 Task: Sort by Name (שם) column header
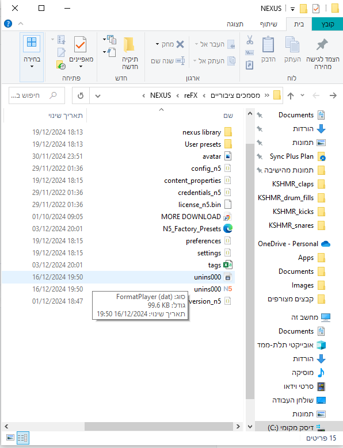[228, 116]
